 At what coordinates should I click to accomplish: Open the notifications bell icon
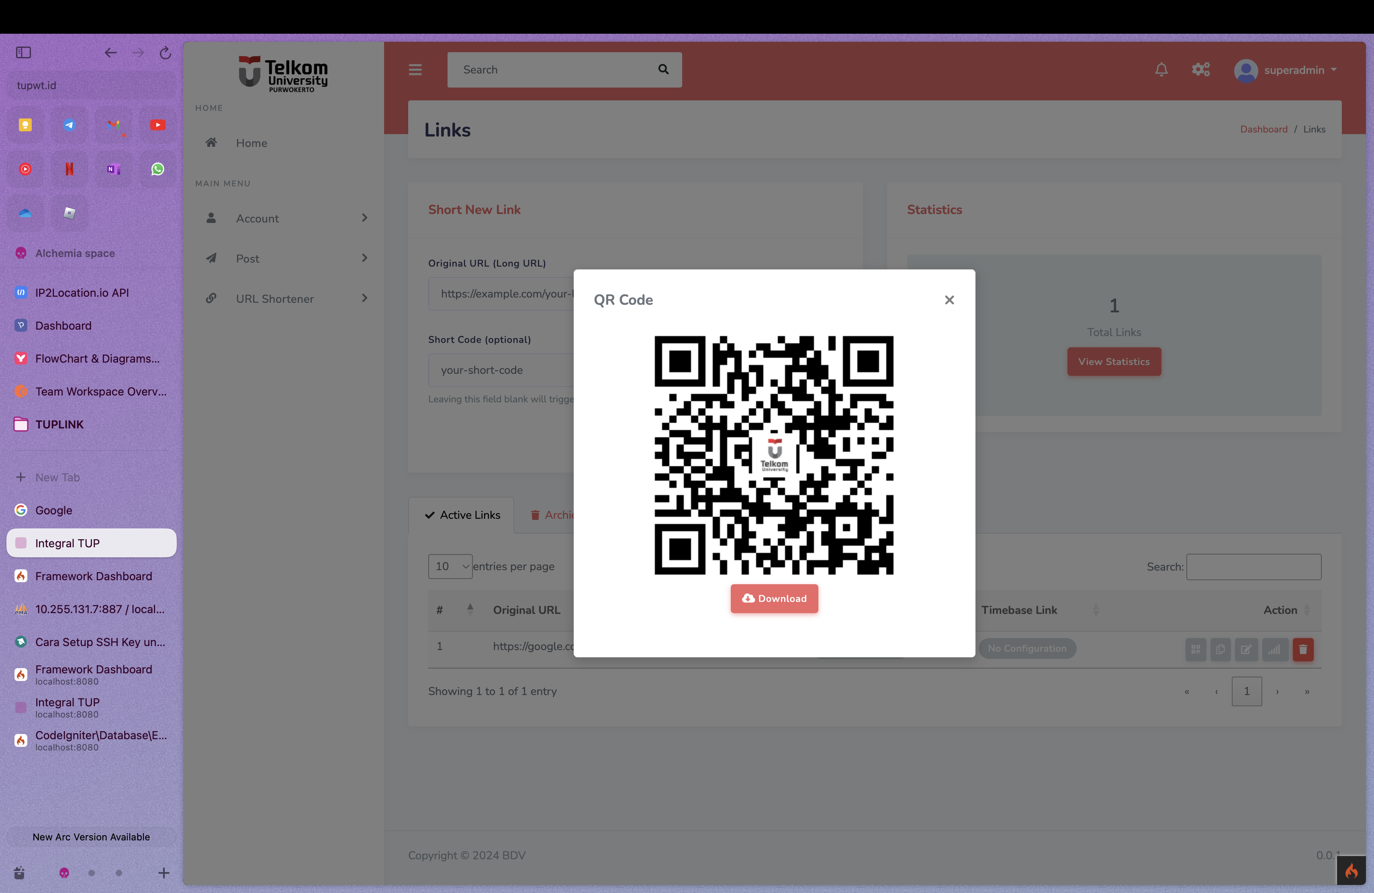point(1161,69)
